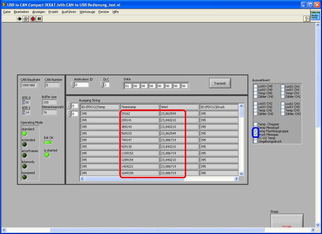Click table horizontal scrollbar left arrow
The height and width of the screenshot is (234, 322).
82,179
